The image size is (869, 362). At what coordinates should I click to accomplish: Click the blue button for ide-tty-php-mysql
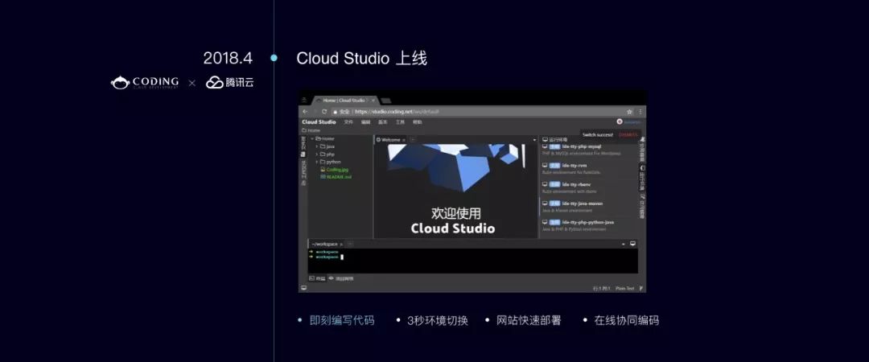[x=554, y=146]
